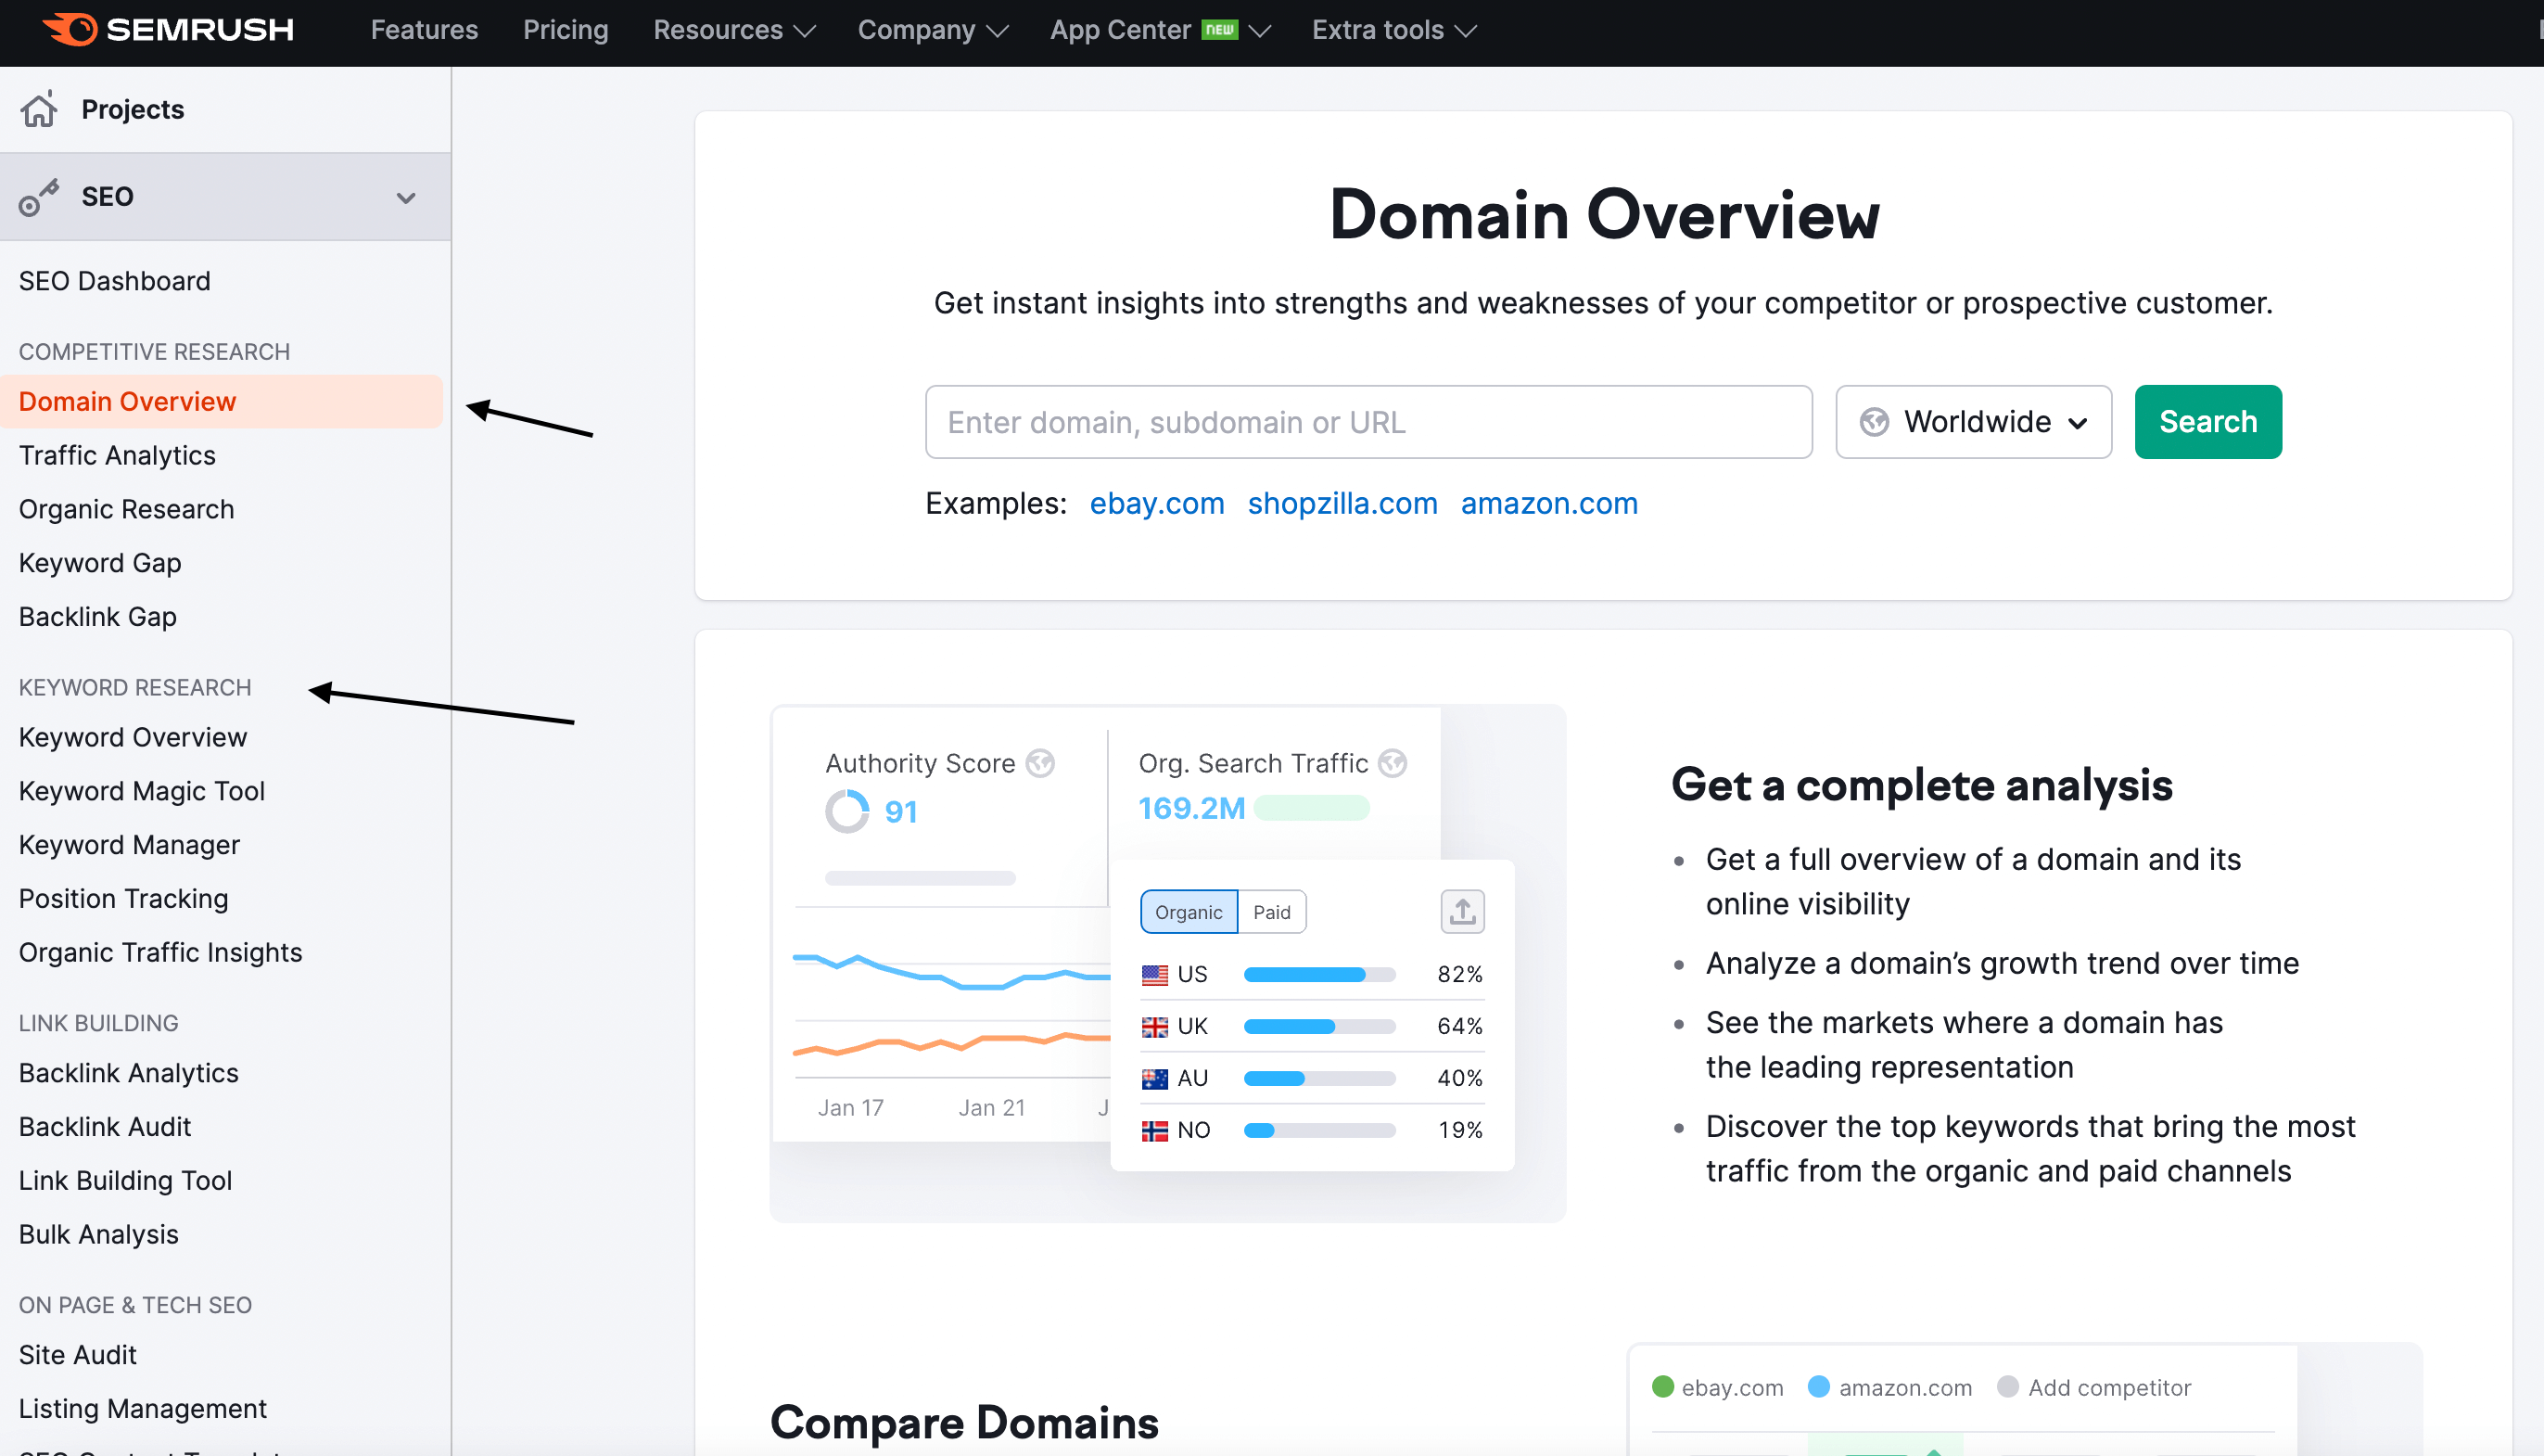
Task: Open Keyword Gap tool
Action: coord(100,562)
